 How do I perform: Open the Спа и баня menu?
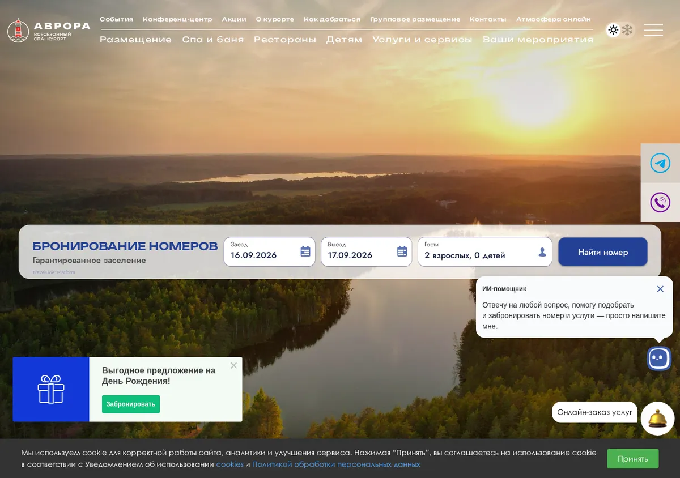[213, 40]
